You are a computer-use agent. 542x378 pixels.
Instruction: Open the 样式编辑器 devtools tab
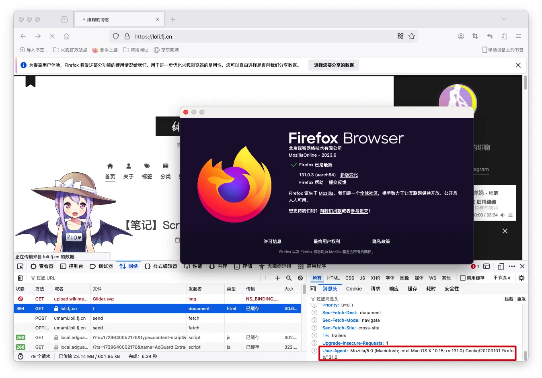tap(161, 266)
